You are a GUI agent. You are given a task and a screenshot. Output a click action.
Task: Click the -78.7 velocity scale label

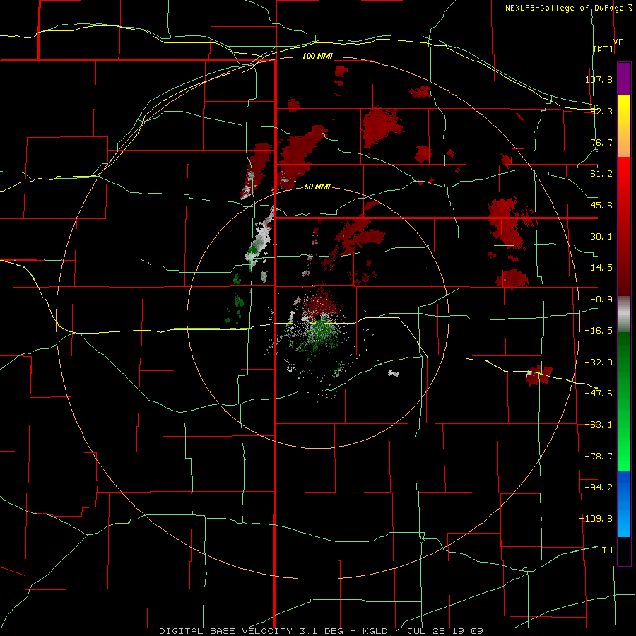[599, 457]
